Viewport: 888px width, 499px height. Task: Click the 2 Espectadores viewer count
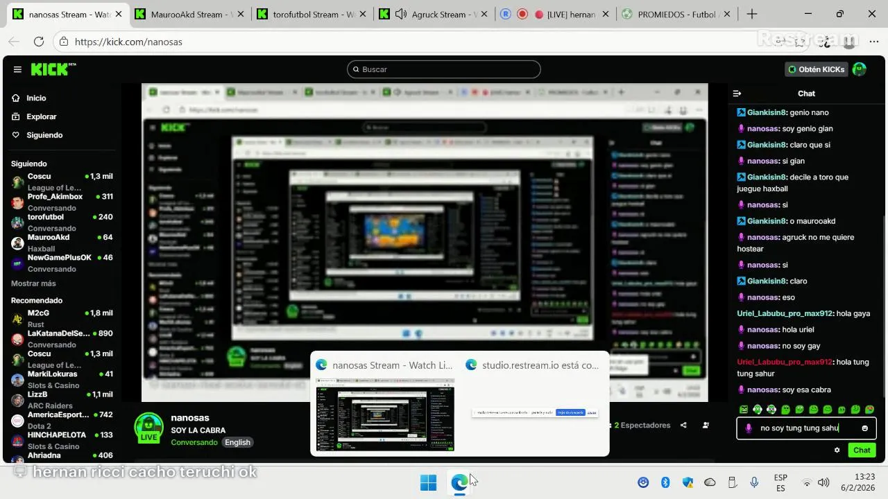pos(642,426)
